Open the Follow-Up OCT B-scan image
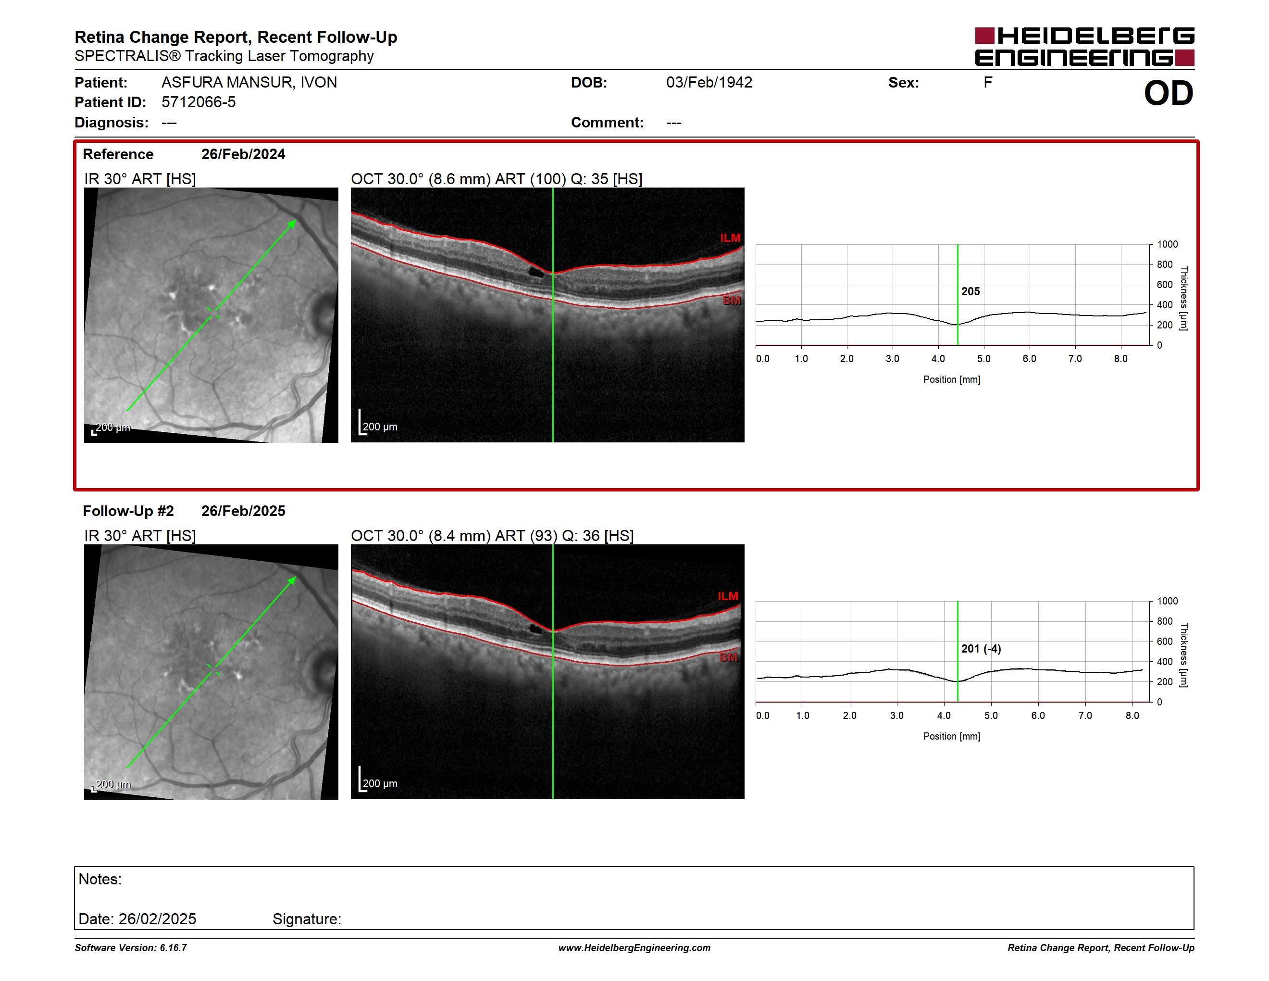The height and width of the screenshot is (981, 1269). click(547, 672)
